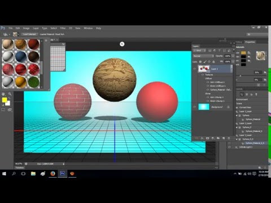Collapse the Sphere_0_0 mesh tree item

(237, 139)
